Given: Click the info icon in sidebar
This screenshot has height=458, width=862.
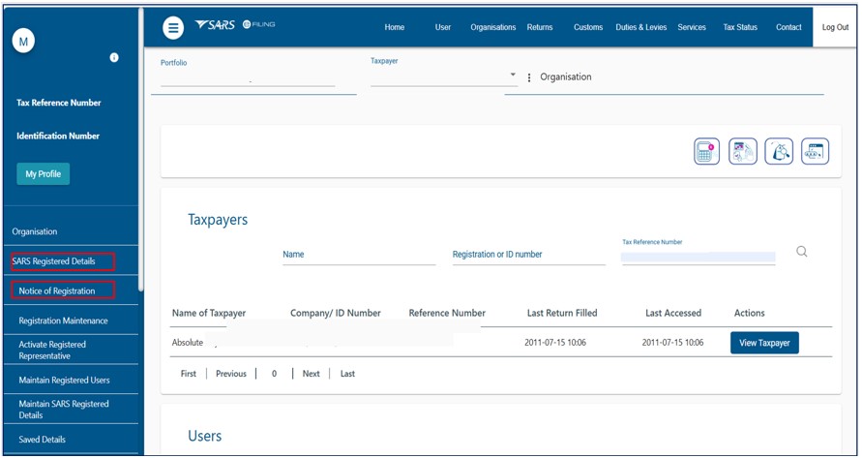Looking at the screenshot, I should point(114,57).
